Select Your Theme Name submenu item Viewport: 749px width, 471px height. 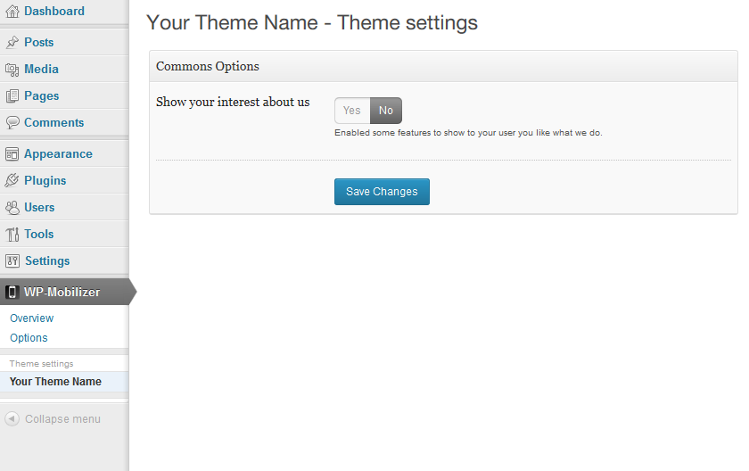[x=55, y=382]
